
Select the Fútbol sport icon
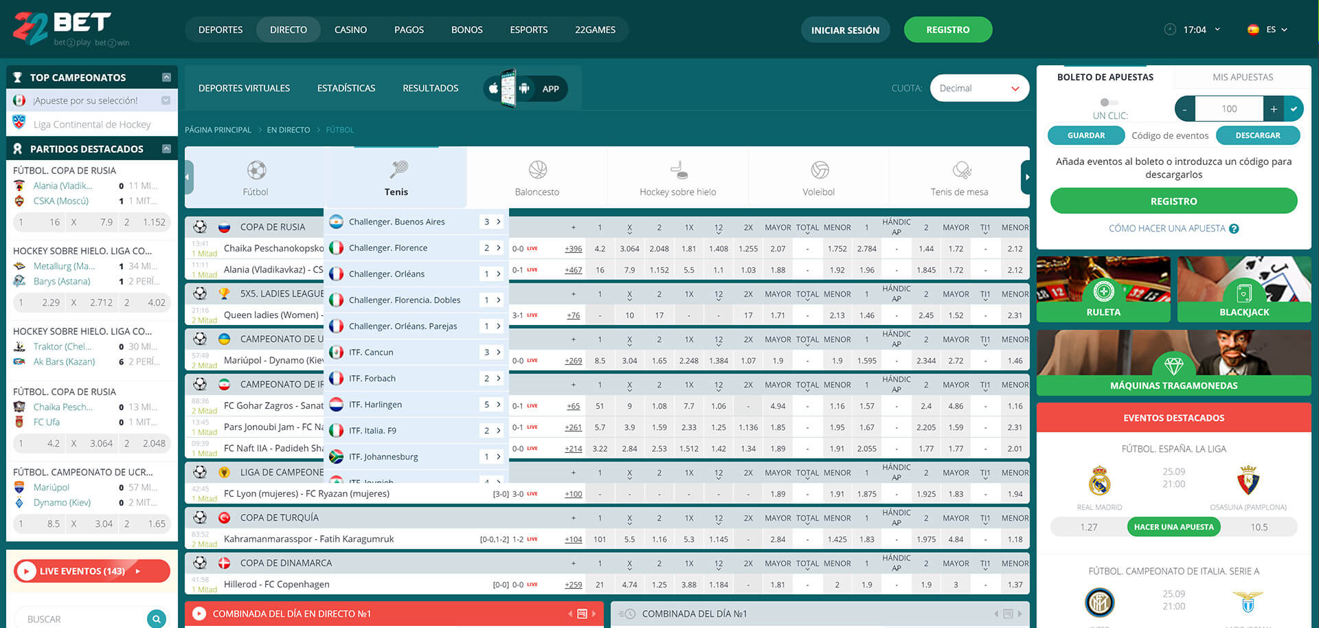click(x=256, y=170)
